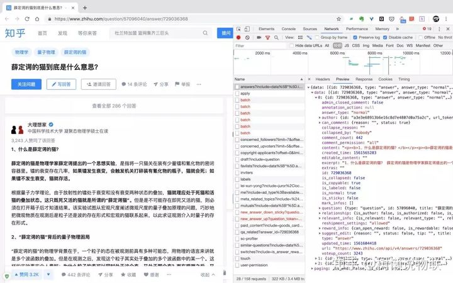The height and width of the screenshot is (283, 453).
Task: Open the Cookies tab of the request
Action: 385,79
